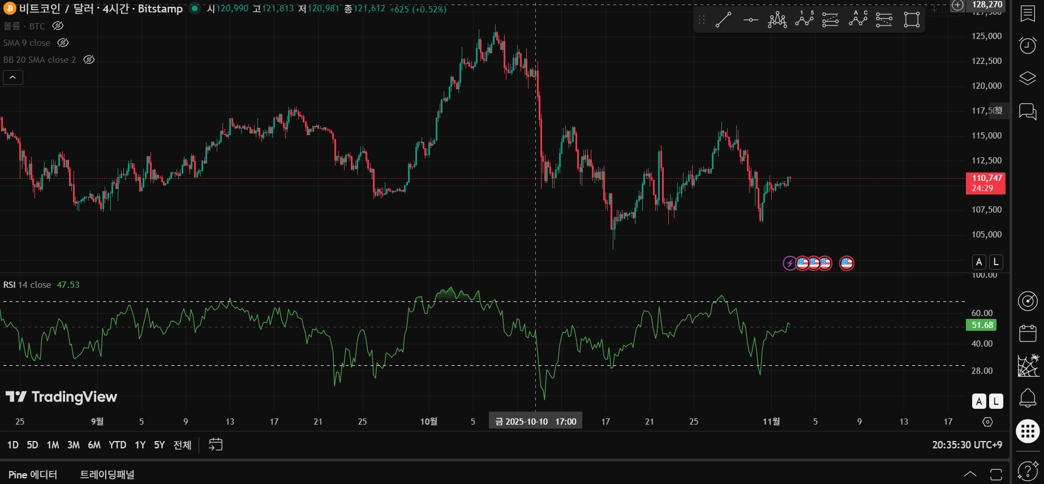Grab the drawing toolbar's dotted drag handle
The height and width of the screenshot is (484, 1044).
702,20
